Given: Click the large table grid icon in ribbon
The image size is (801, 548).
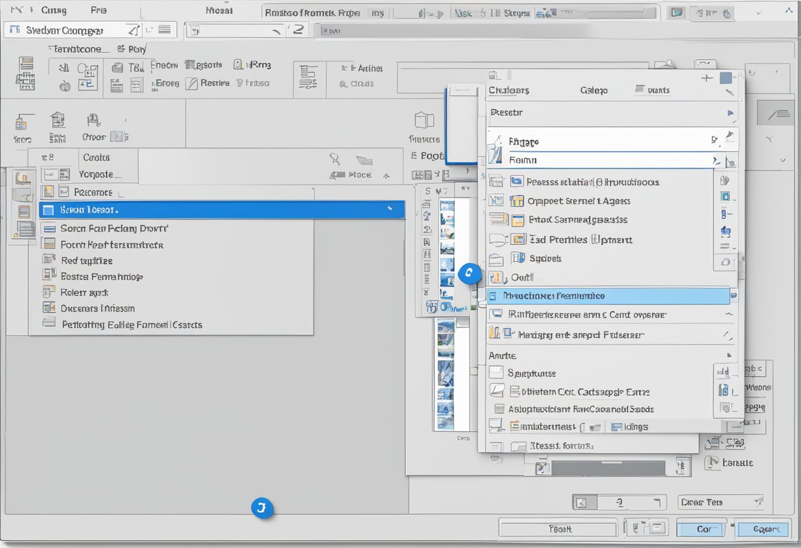Looking at the screenshot, I should coord(26,73).
